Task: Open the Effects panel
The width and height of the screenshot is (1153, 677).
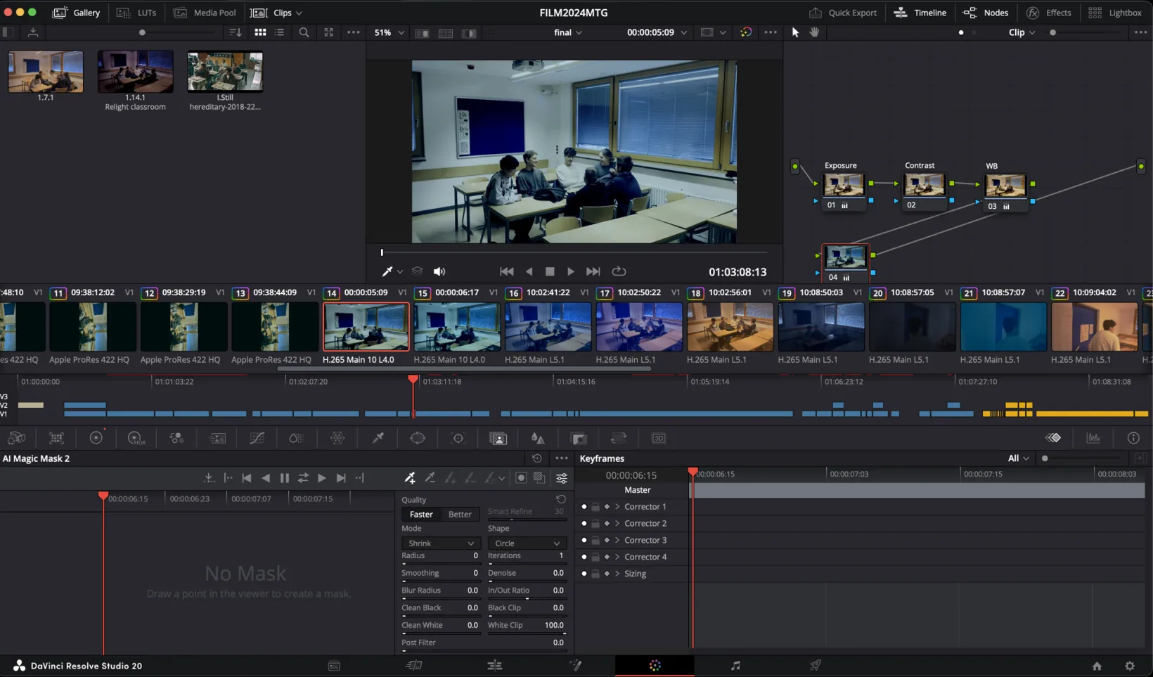Action: 1048,13
